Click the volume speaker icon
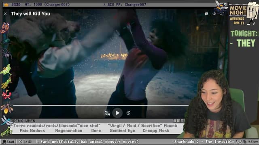259x145 pixels. click(214, 14)
